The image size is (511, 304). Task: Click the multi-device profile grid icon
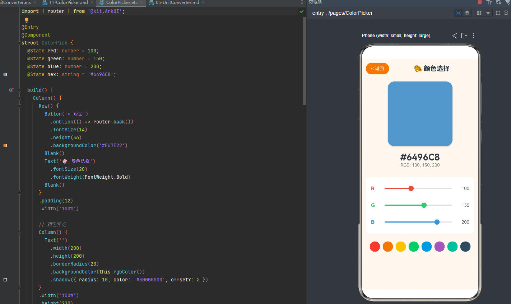click(479, 13)
